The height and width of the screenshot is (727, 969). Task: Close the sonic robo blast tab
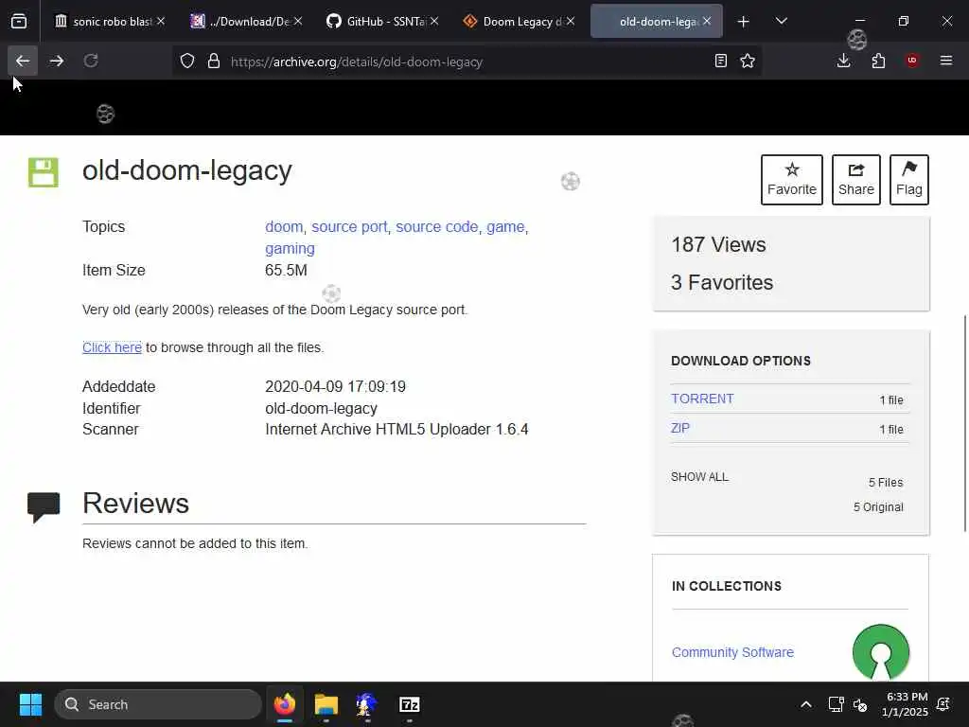pyautogui.click(x=161, y=22)
